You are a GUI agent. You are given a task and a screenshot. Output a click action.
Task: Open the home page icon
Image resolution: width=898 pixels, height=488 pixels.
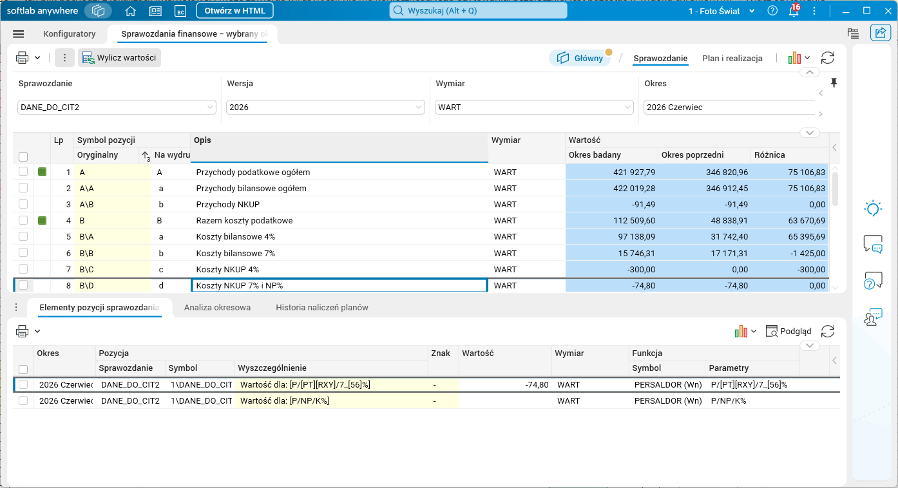click(131, 11)
